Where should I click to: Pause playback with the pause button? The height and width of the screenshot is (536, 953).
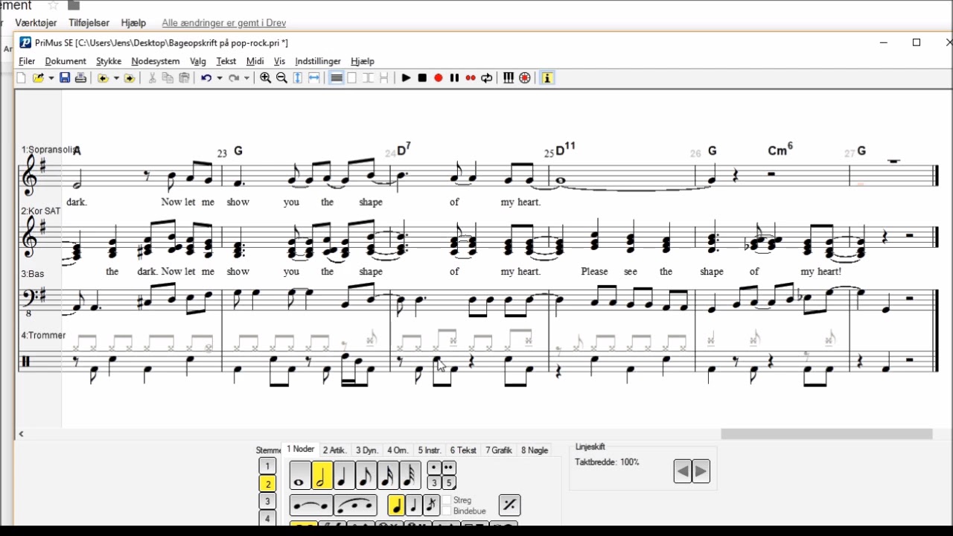coord(454,78)
